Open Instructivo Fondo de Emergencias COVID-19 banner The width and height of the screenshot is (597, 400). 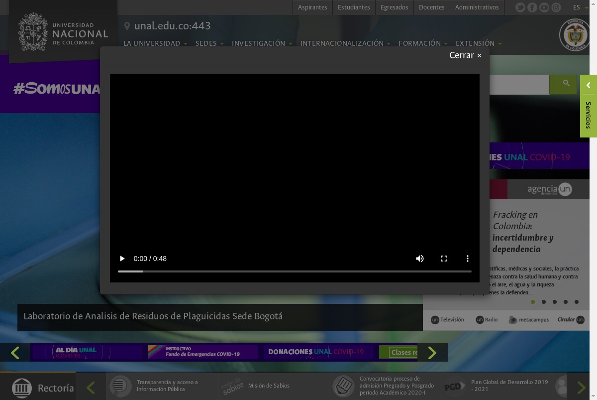pyautogui.click(x=202, y=352)
